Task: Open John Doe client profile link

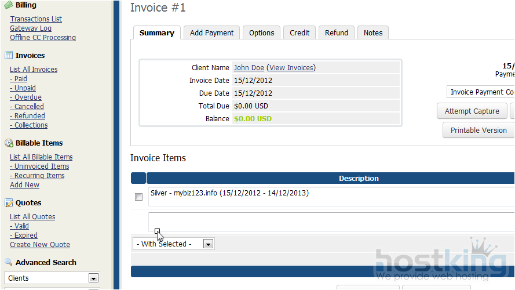Action: (x=249, y=68)
